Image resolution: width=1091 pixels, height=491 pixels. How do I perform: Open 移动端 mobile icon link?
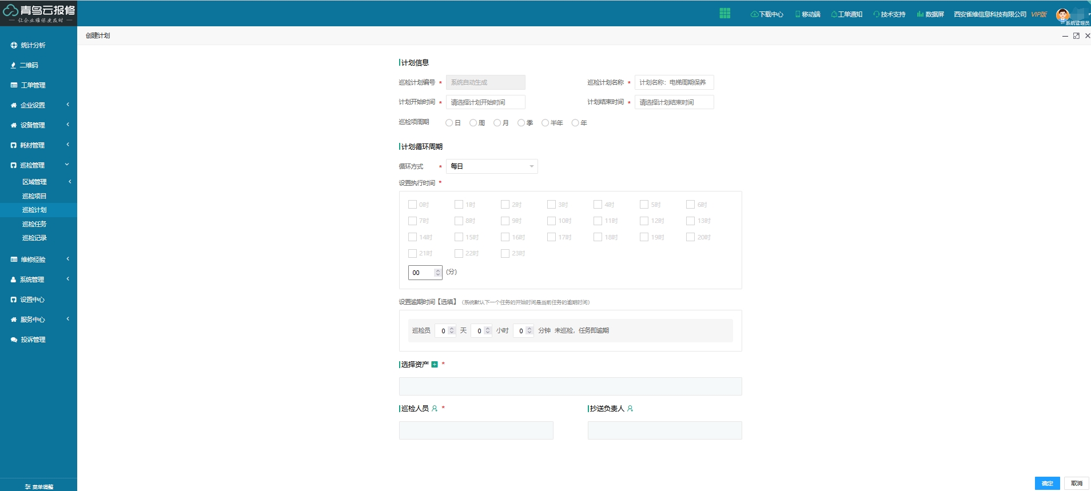[x=807, y=14]
